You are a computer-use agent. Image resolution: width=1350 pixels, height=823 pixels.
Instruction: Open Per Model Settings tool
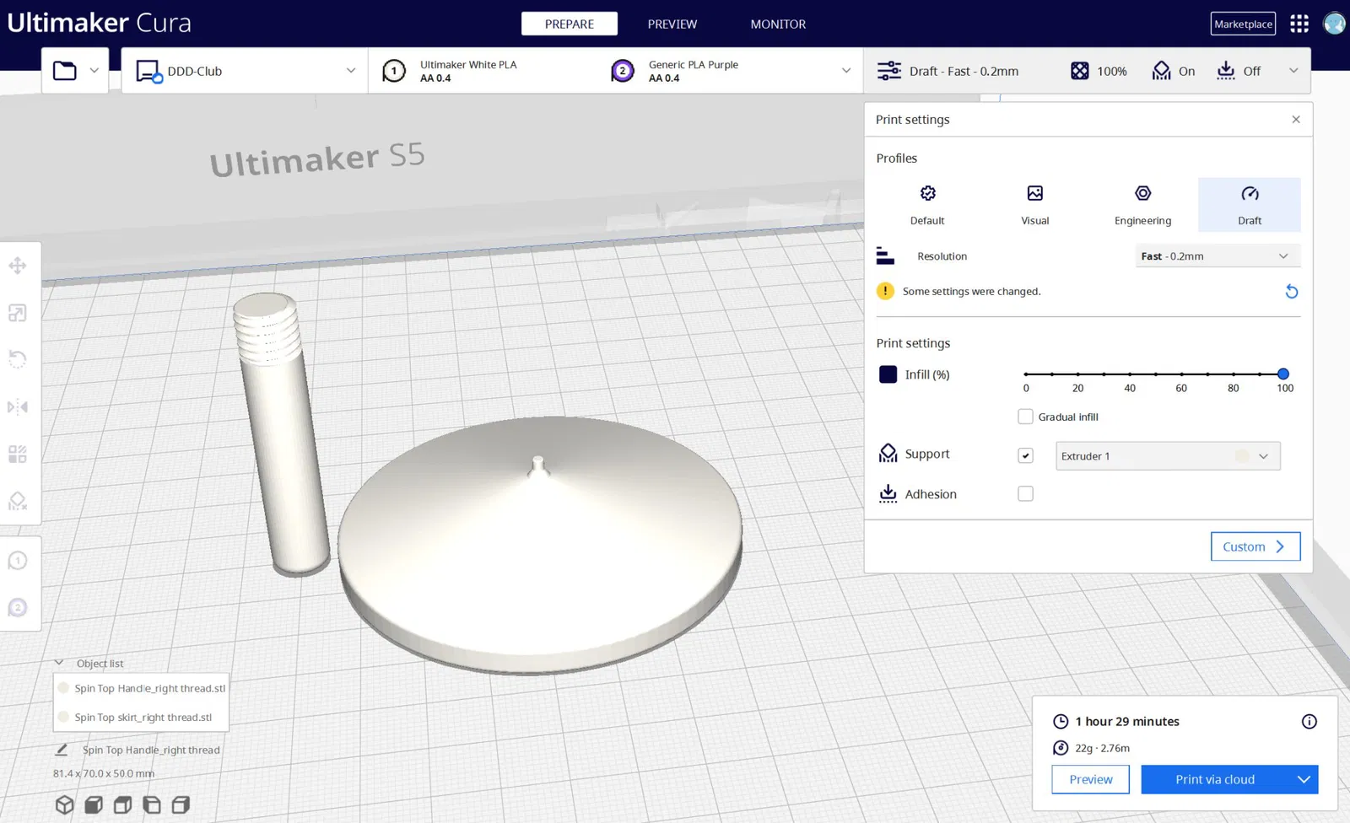pos(18,455)
